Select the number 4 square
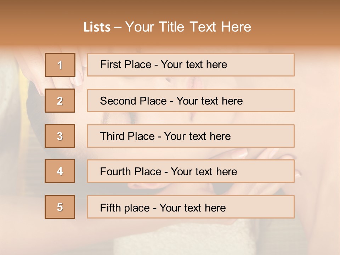Screen dimensions: 340x255 (60, 171)
